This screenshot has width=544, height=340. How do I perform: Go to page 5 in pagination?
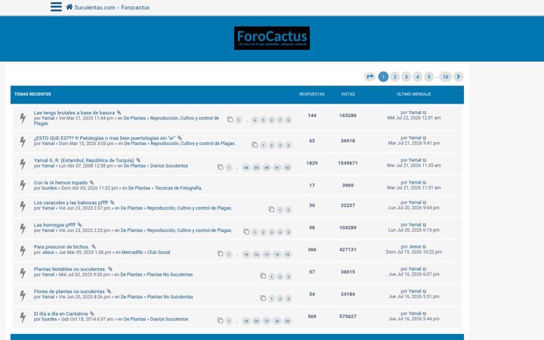429,76
